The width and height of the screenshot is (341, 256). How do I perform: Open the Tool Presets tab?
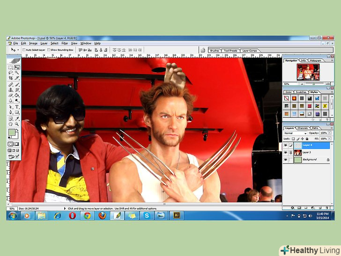pos(230,51)
